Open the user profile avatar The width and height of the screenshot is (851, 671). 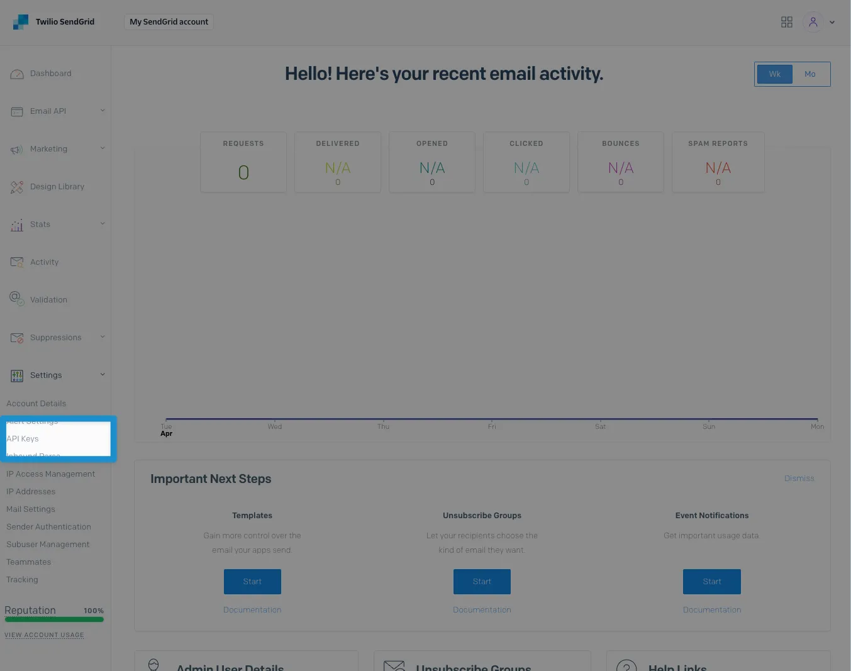[x=813, y=22]
